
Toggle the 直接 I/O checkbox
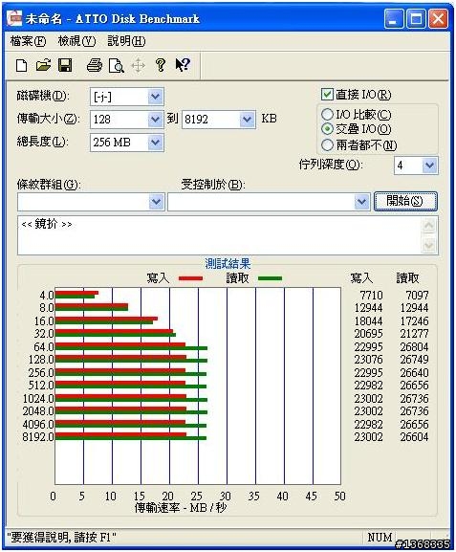[327, 95]
